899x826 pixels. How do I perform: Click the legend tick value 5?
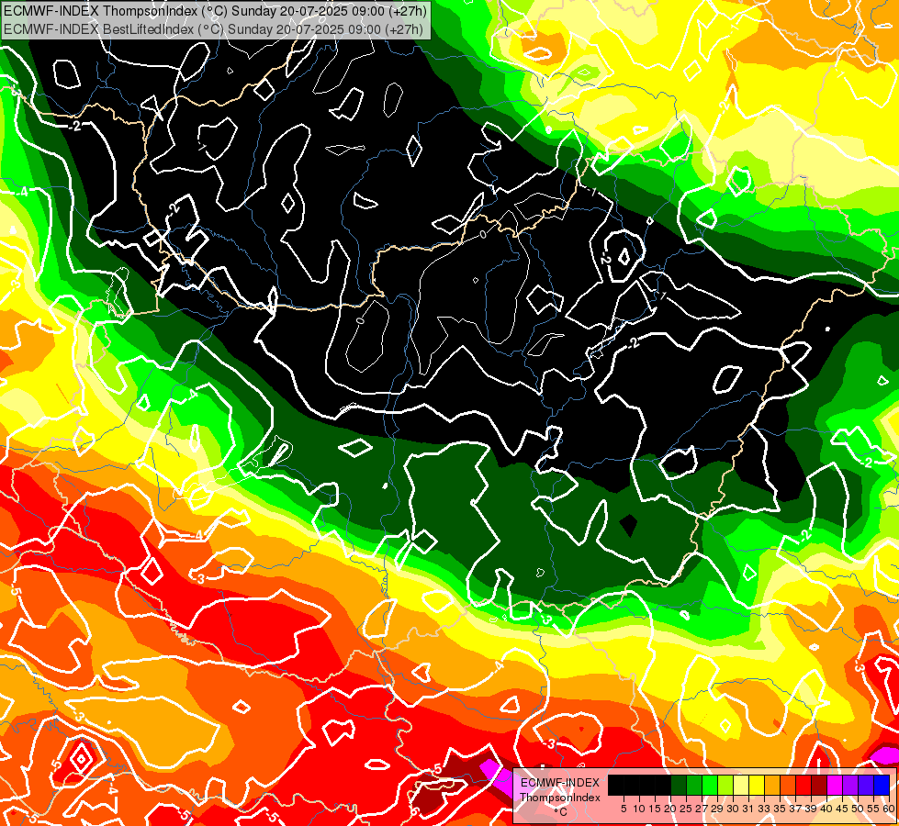(x=624, y=809)
